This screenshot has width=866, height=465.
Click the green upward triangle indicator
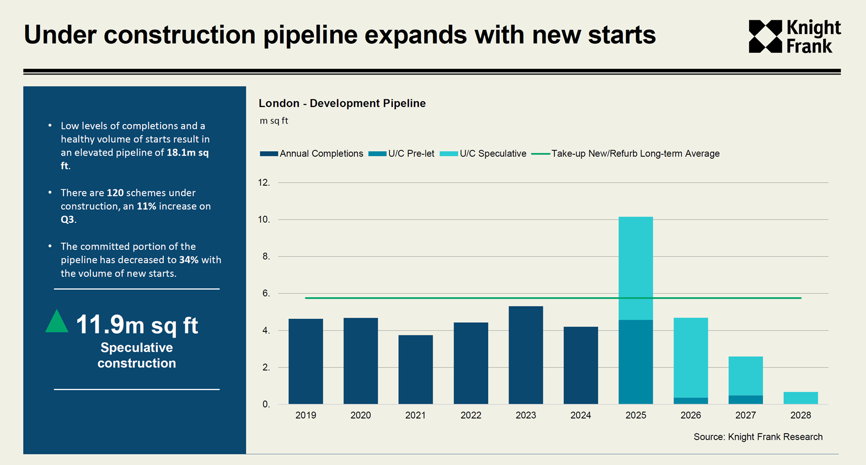57,322
